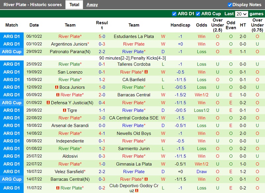Click ARG Cup label on 14/07/22 row
265x193 pixels.
[12, 179]
